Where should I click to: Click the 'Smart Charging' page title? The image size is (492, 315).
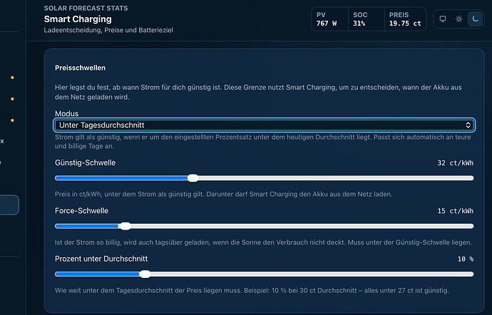(78, 19)
